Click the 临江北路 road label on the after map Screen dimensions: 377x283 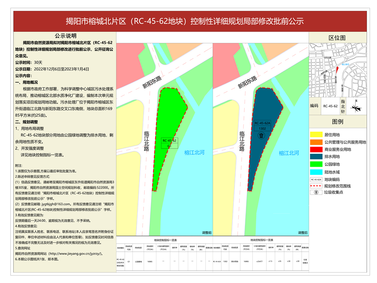(x=242, y=141)
